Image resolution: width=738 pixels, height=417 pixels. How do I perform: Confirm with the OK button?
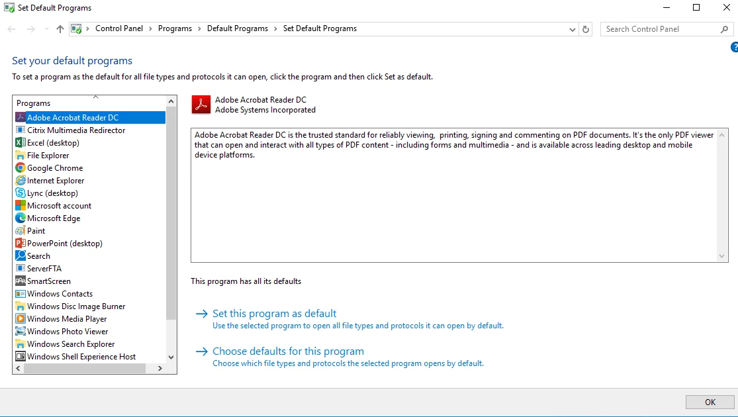click(x=710, y=402)
